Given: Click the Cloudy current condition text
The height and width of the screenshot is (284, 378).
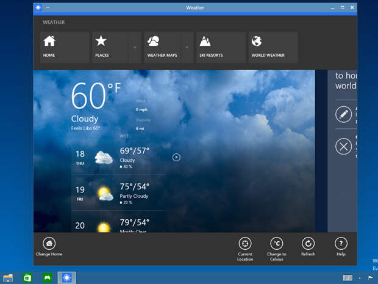Looking at the screenshot, I should 85,118.
